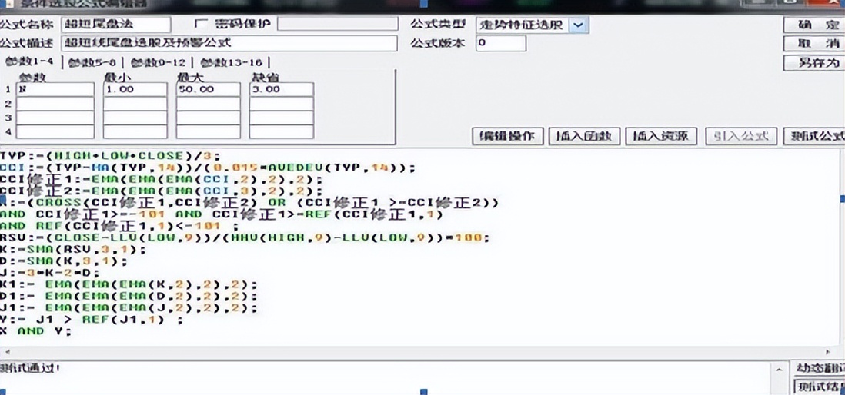845x395 pixels.
Task: Switch to the 参数9-12 tab
Action: (157, 63)
